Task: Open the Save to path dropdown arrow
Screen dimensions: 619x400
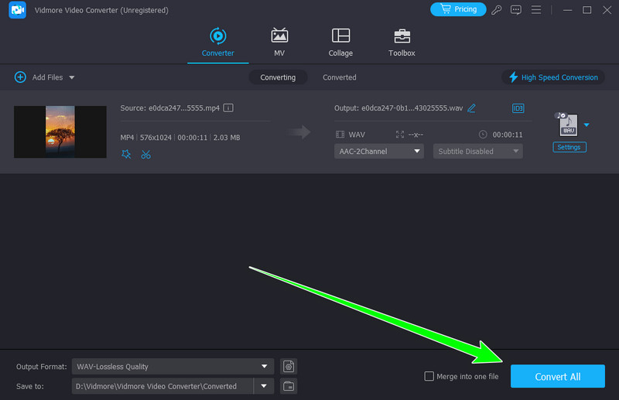Action: (x=265, y=385)
